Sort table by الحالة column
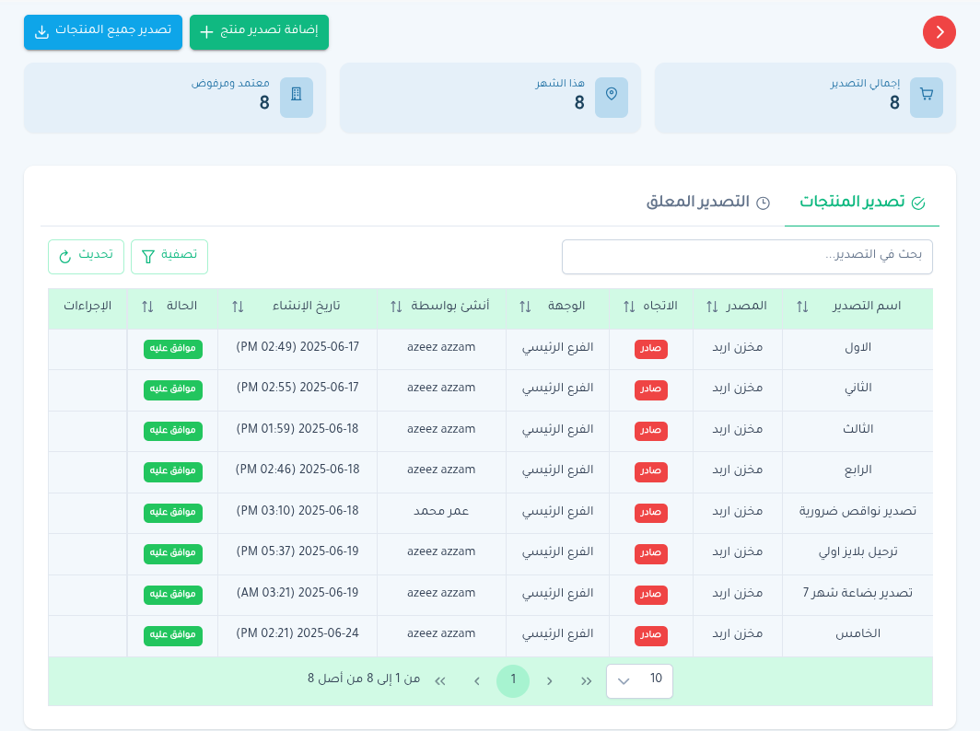 147,307
